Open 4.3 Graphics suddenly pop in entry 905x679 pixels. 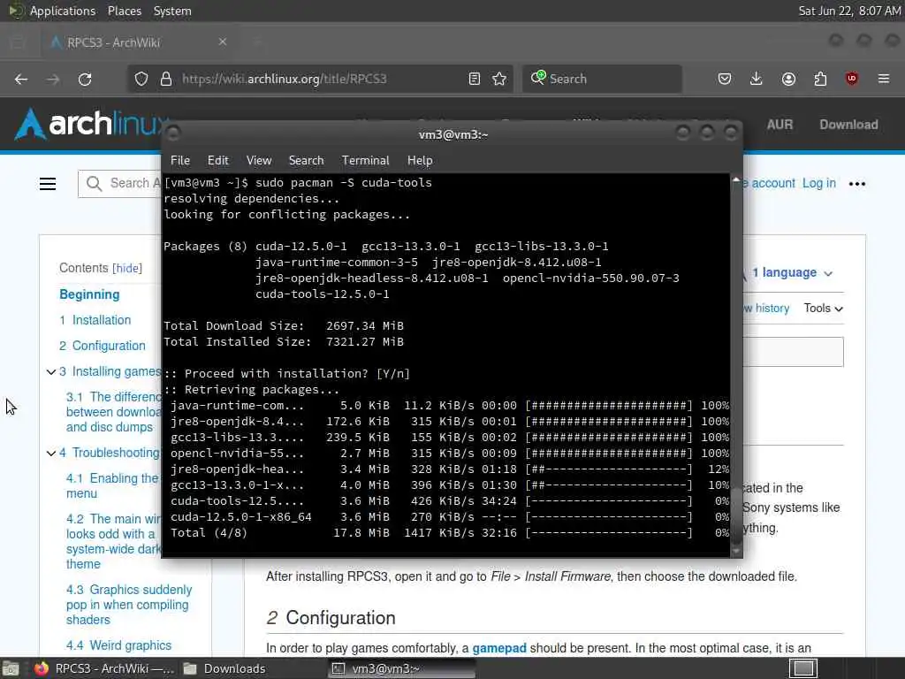pos(129,605)
